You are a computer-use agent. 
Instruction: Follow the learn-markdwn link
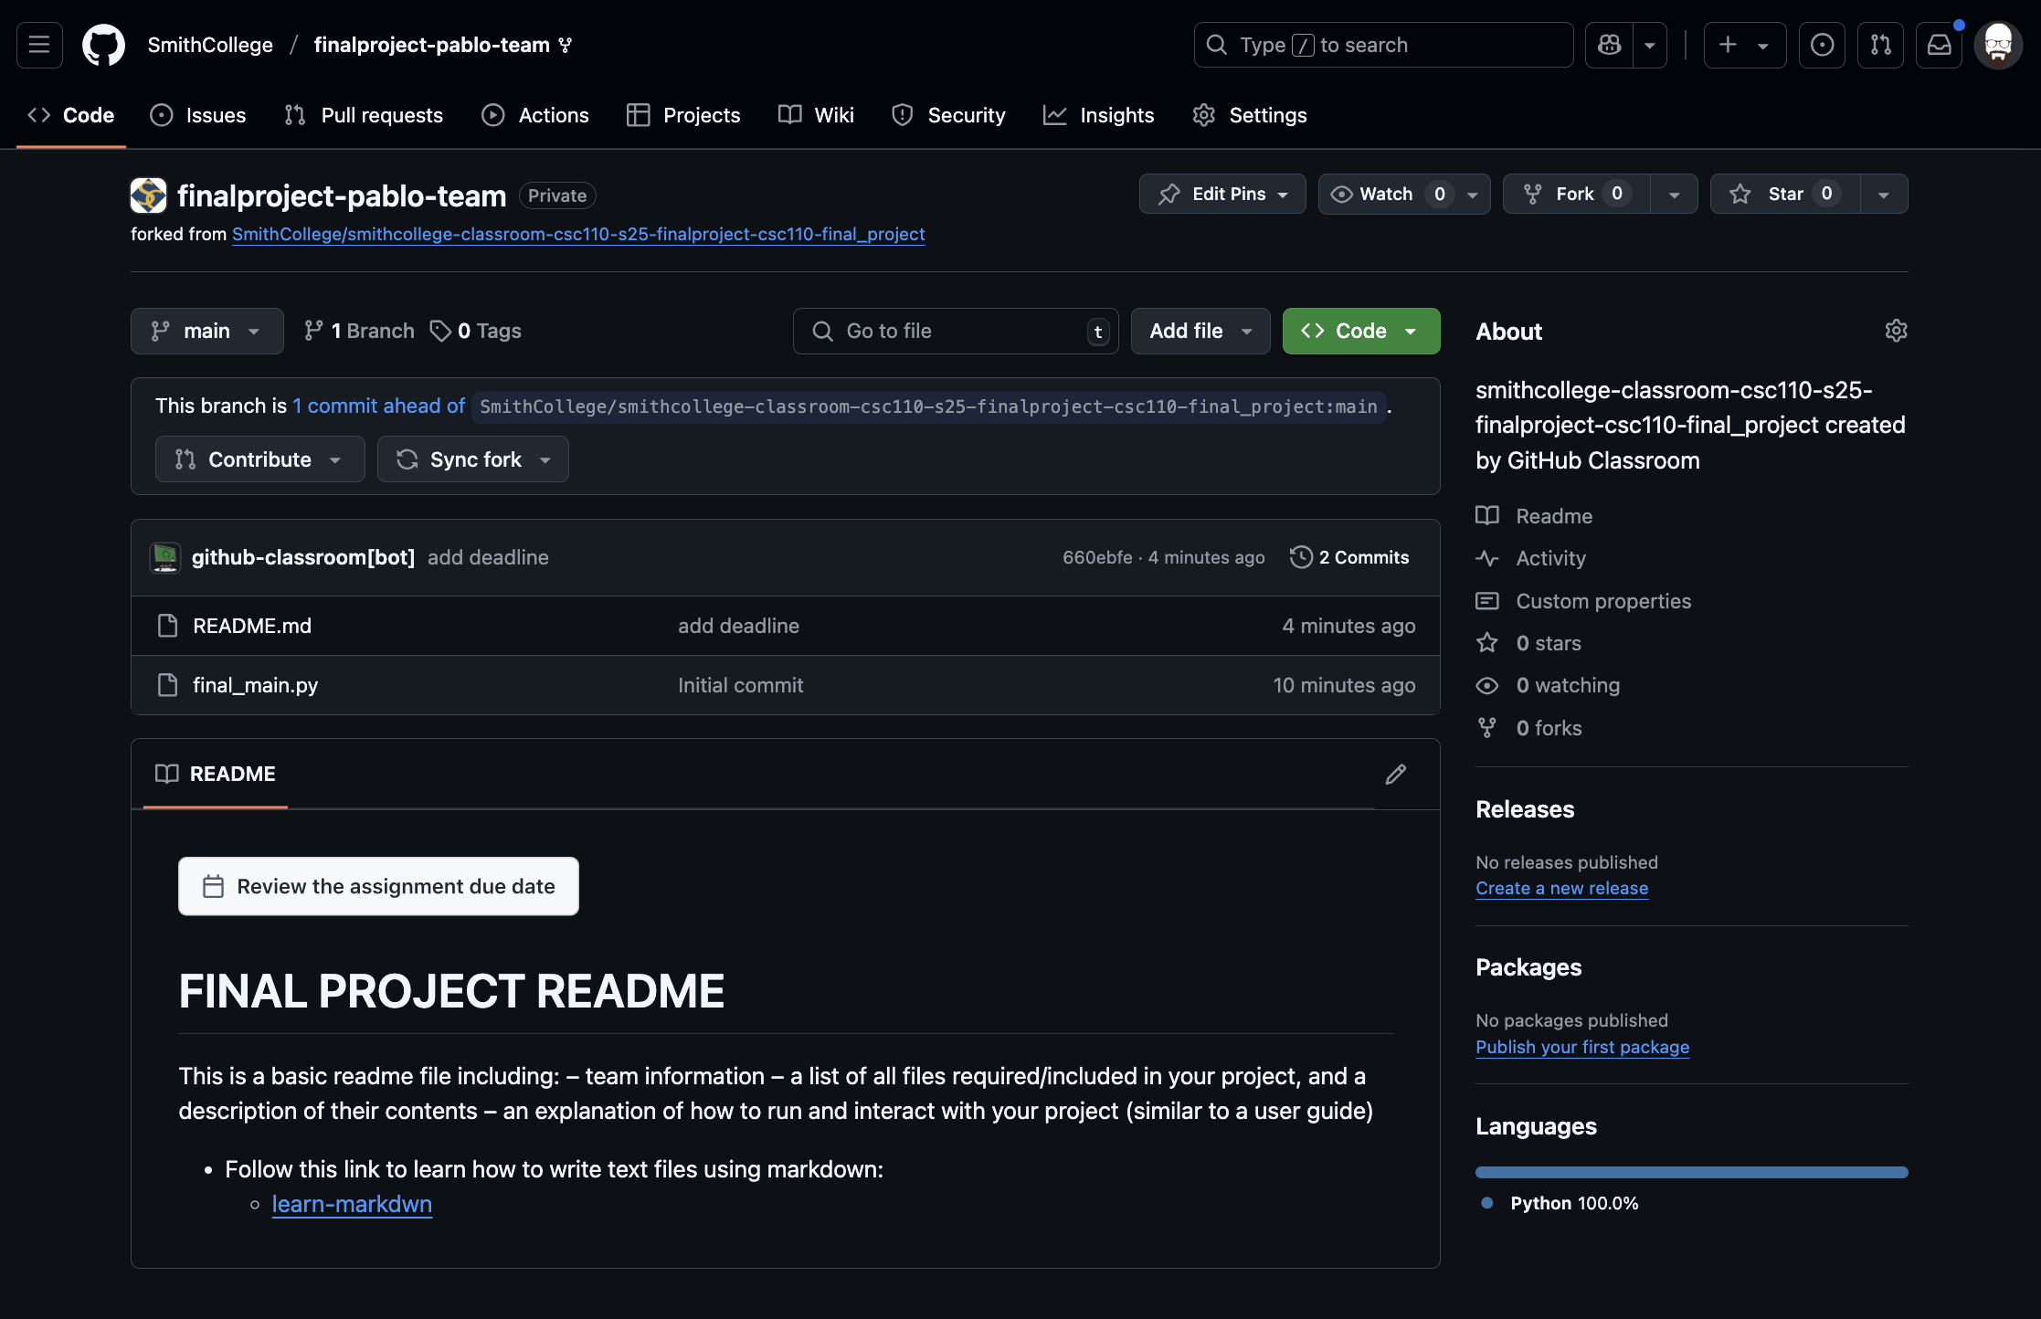(352, 1204)
